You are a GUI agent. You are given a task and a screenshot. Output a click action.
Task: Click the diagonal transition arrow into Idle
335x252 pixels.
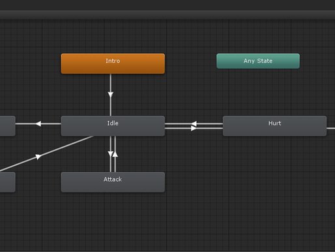(38, 157)
